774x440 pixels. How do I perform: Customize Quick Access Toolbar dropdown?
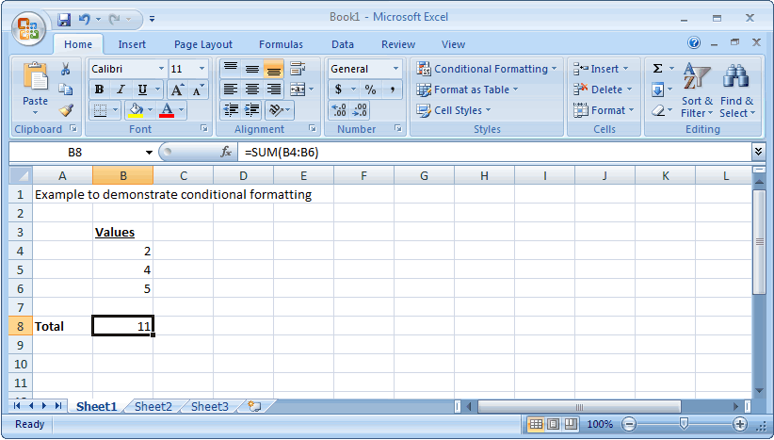[x=152, y=19]
